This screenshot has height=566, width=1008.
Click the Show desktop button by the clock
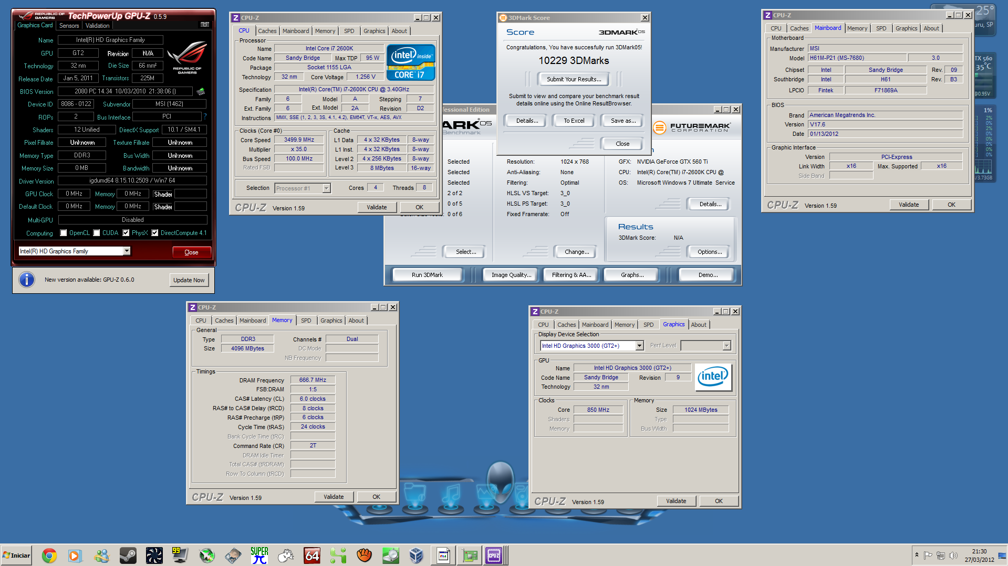click(x=1002, y=556)
